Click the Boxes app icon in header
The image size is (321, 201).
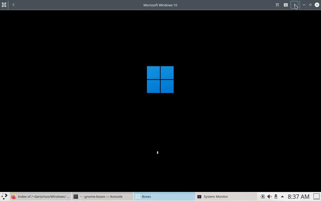click(4, 5)
